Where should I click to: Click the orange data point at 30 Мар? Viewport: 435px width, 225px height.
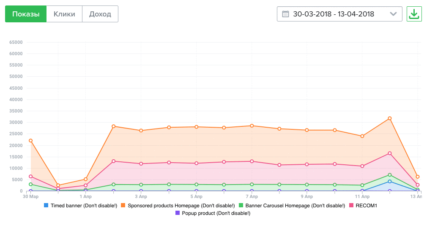pyautogui.click(x=30, y=141)
